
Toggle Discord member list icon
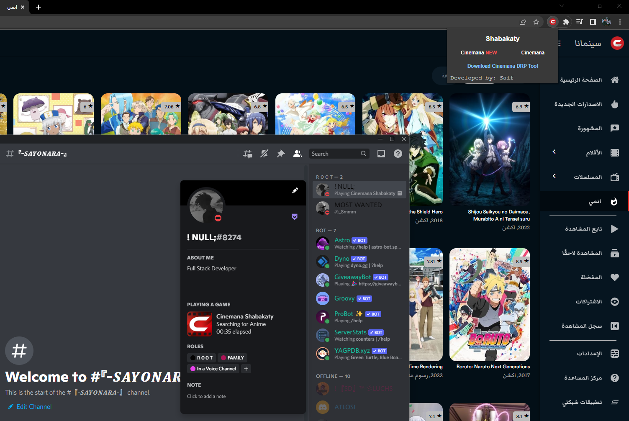coord(298,154)
